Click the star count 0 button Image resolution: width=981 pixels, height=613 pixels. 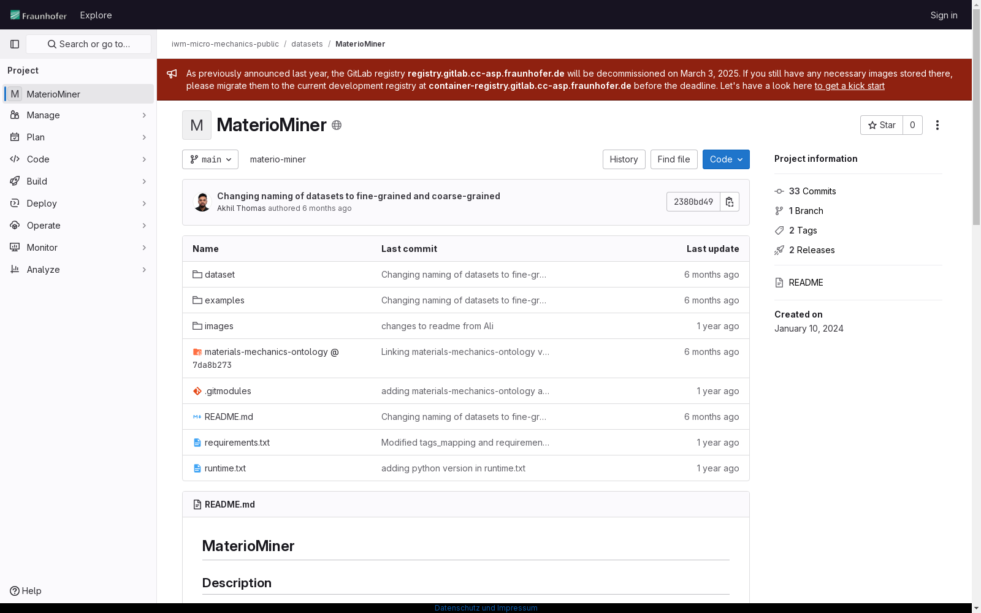pyautogui.click(x=912, y=125)
